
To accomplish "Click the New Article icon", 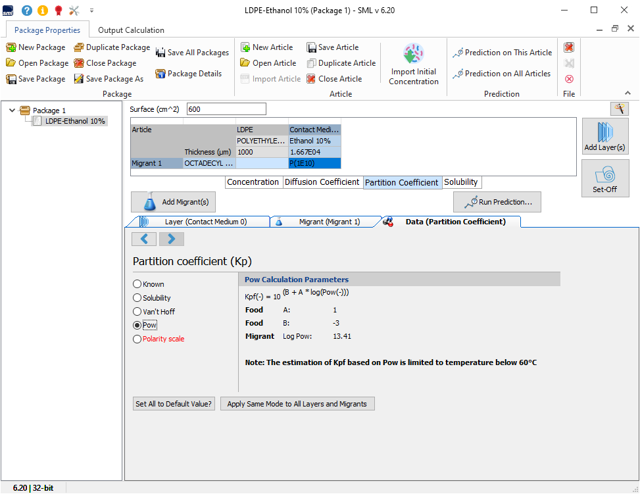I will (245, 47).
